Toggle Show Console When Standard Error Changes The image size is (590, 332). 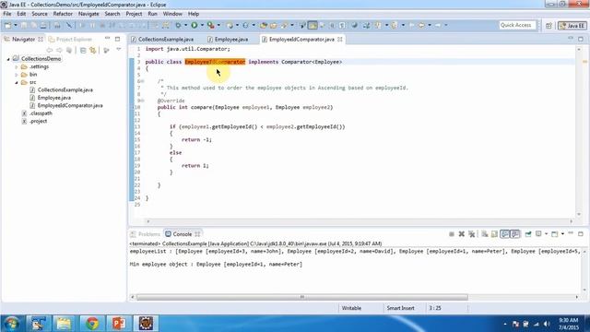click(515, 234)
